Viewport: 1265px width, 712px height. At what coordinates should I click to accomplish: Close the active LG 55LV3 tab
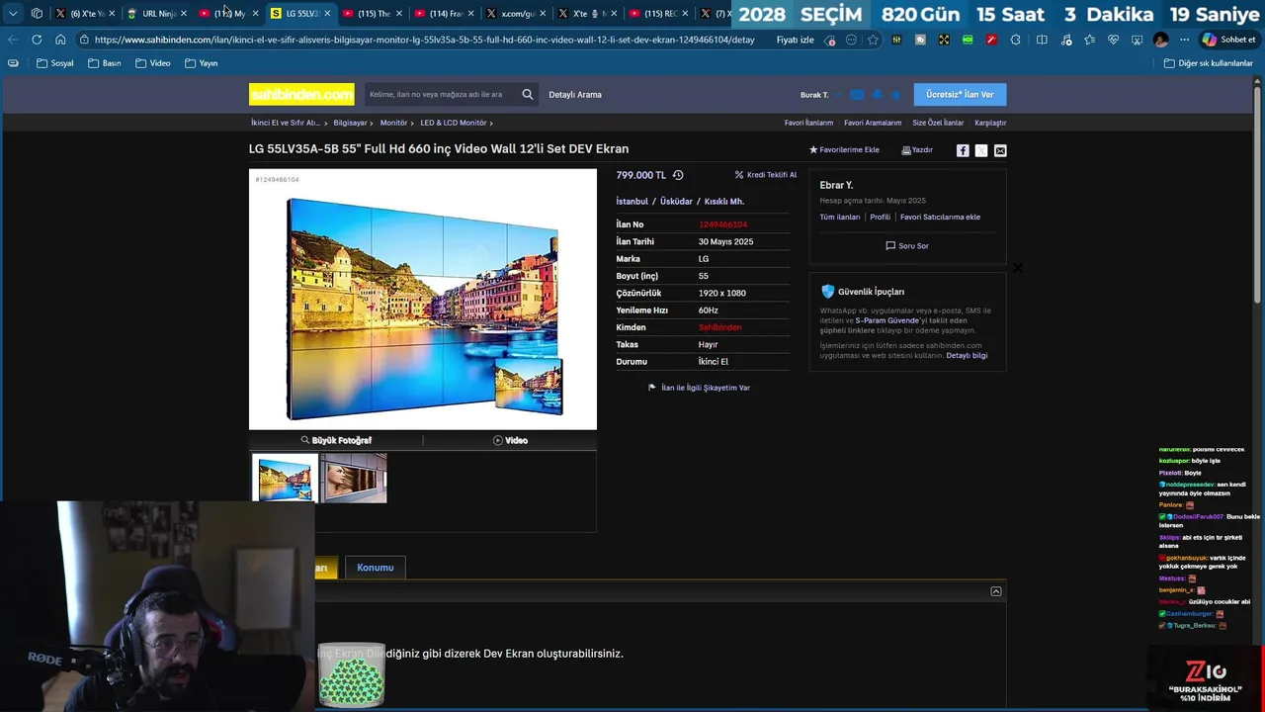[327, 14]
